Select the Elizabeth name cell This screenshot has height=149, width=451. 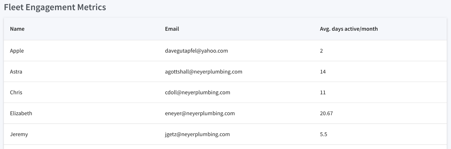pos(21,113)
